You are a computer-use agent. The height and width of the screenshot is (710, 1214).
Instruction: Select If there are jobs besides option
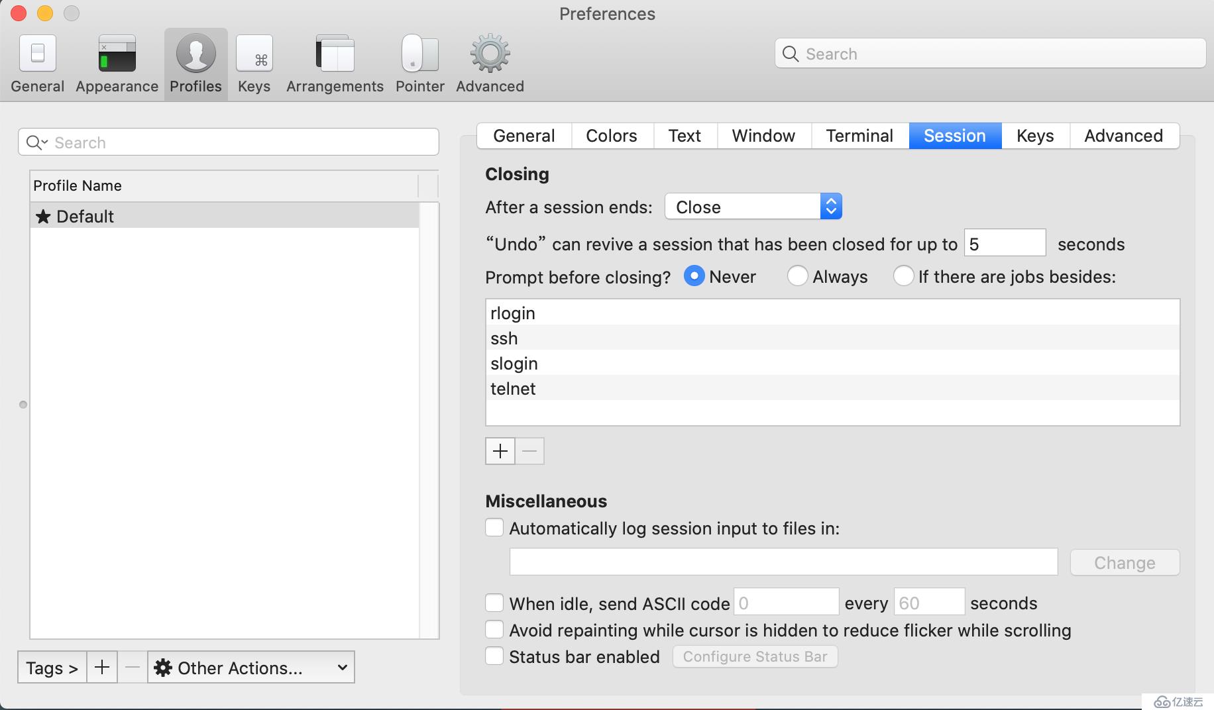point(903,276)
